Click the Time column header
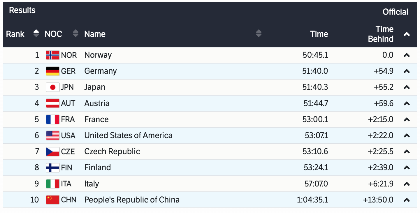The width and height of the screenshot is (420, 213). [x=319, y=34]
